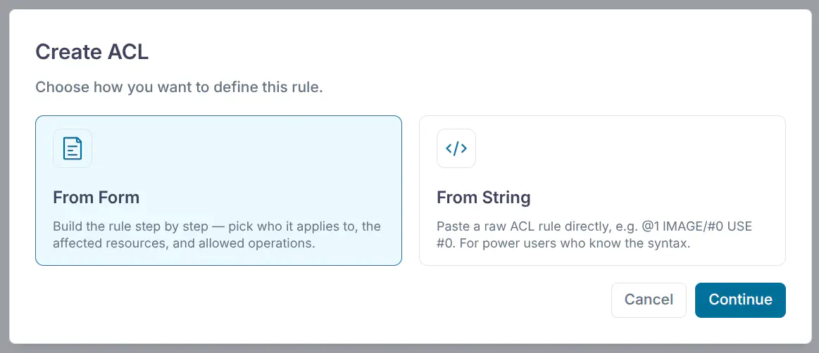Click "affected resources, and allowed operations" line
819x353 pixels.
click(184, 243)
